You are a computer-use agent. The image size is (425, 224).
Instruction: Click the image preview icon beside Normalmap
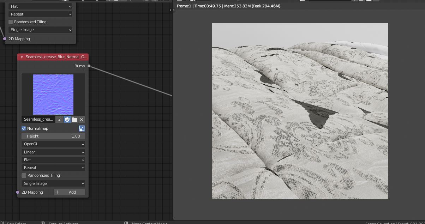[82, 128]
